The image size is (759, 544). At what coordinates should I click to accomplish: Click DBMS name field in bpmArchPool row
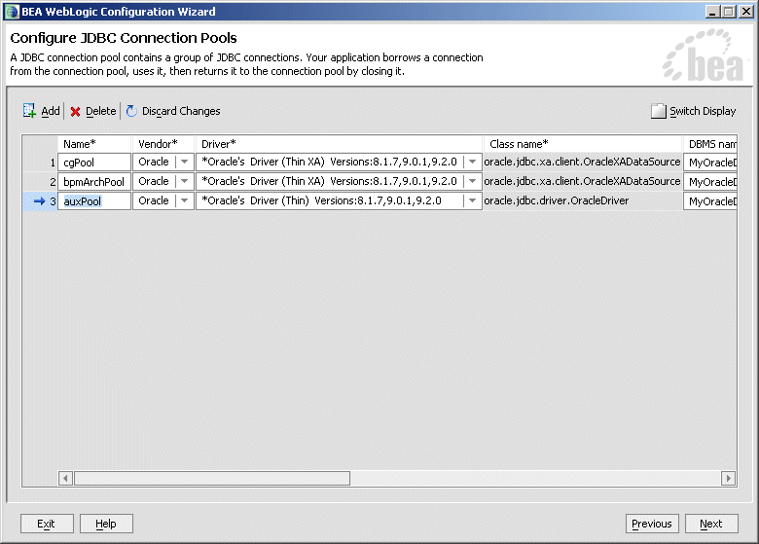(x=710, y=181)
